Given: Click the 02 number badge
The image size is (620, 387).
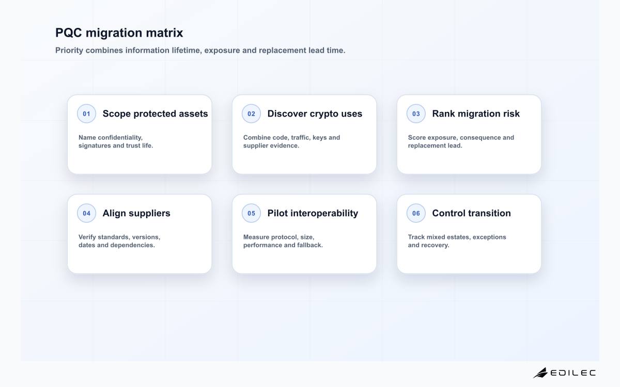Looking at the screenshot, I should [251, 114].
